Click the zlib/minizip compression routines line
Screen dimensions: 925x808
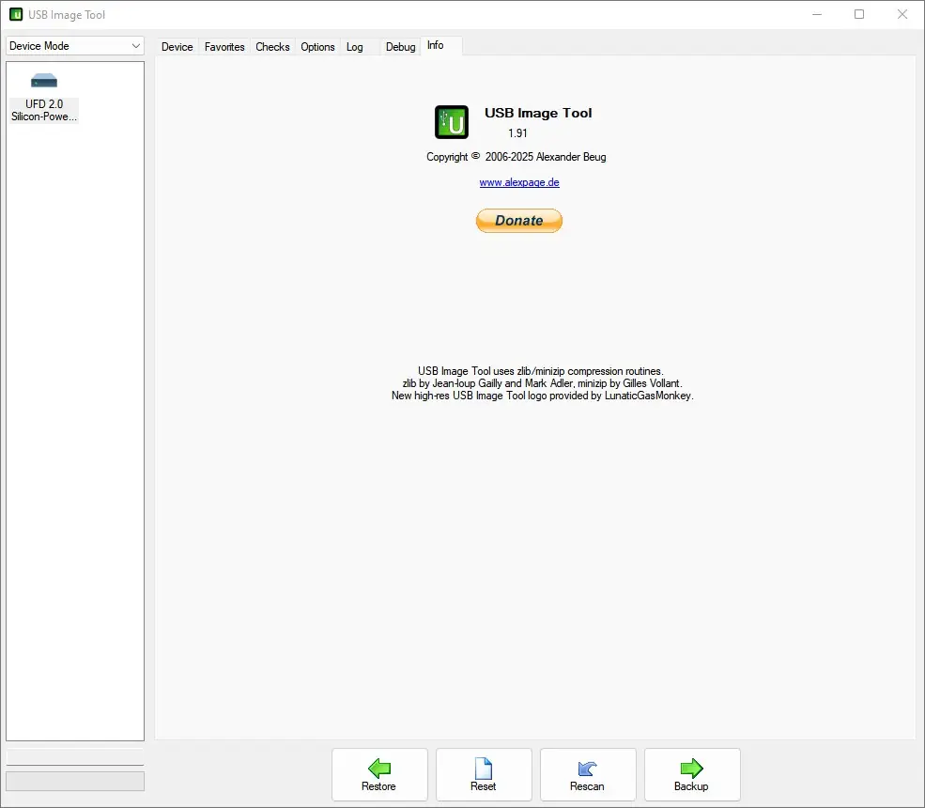click(541, 371)
